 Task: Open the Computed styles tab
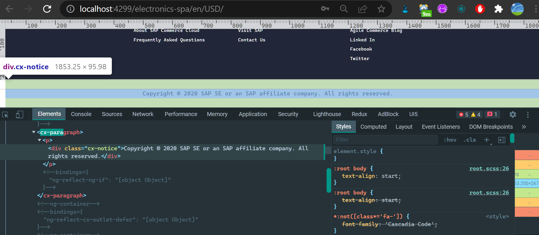(x=373, y=127)
